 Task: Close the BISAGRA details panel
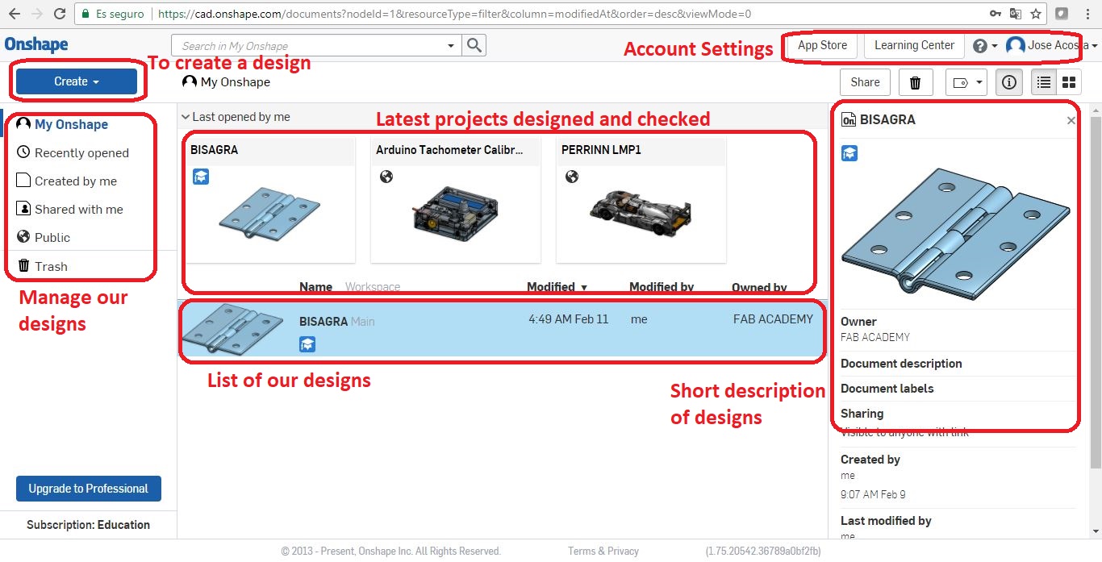(x=1071, y=120)
